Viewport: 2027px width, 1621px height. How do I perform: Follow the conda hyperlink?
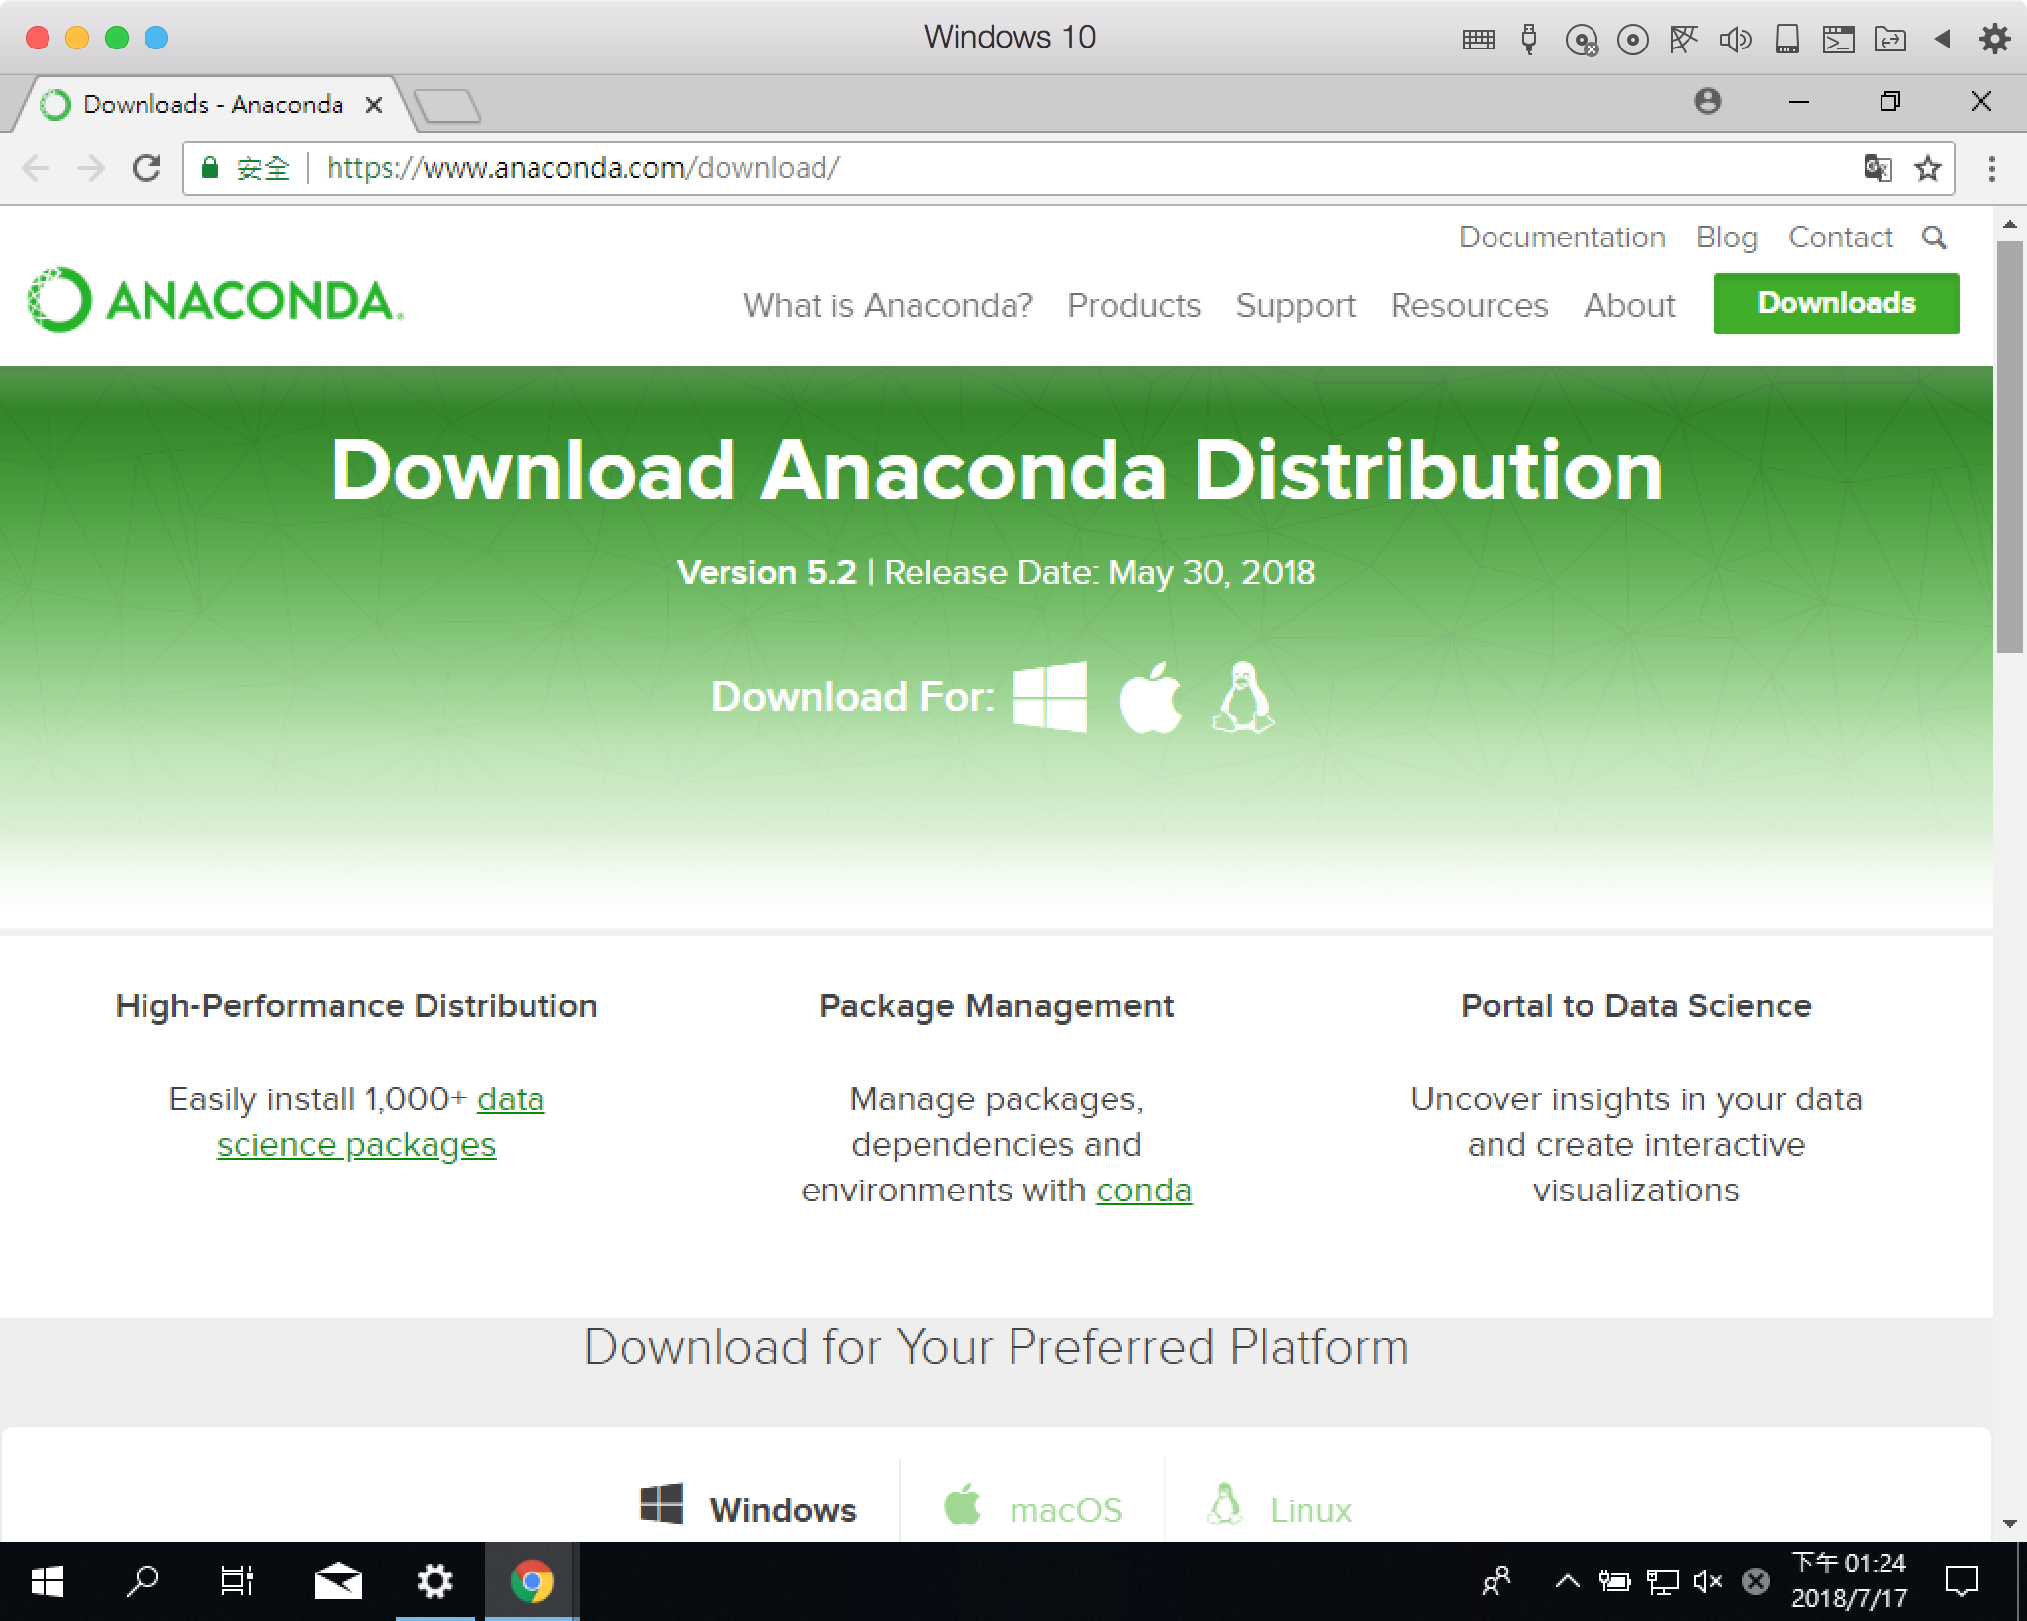(1143, 1190)
